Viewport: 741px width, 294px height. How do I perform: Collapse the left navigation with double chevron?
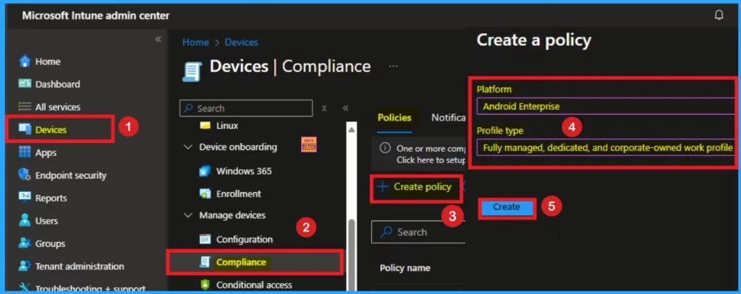[158, 39]
